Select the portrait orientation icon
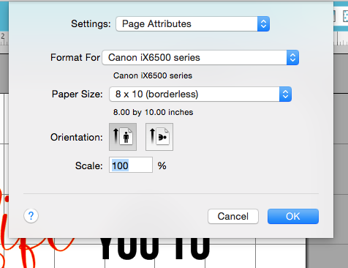This screenshot has height=268, width=348. coord(123,137)
